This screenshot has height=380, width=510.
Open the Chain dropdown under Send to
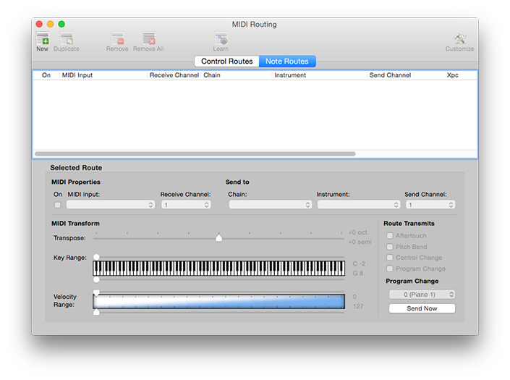coord(271,205)
